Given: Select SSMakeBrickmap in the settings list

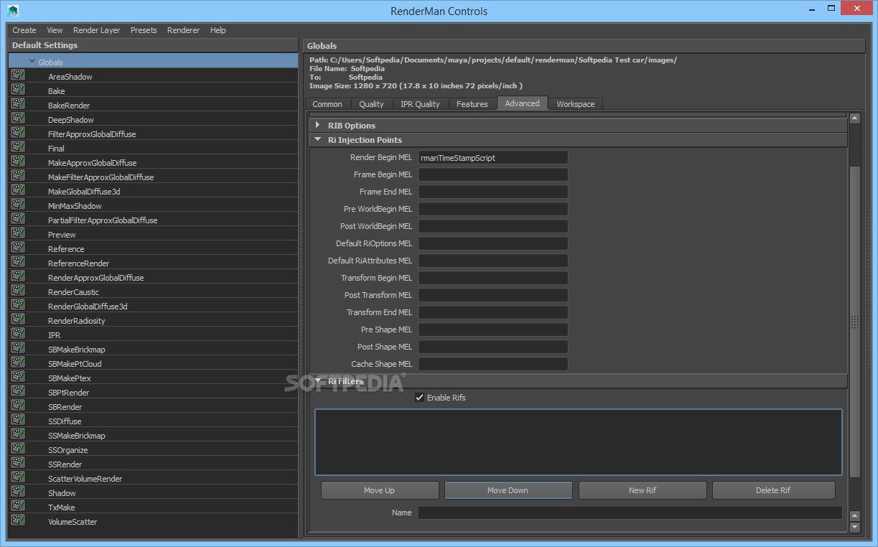Looking at the screenshot, I should point(153,435).
